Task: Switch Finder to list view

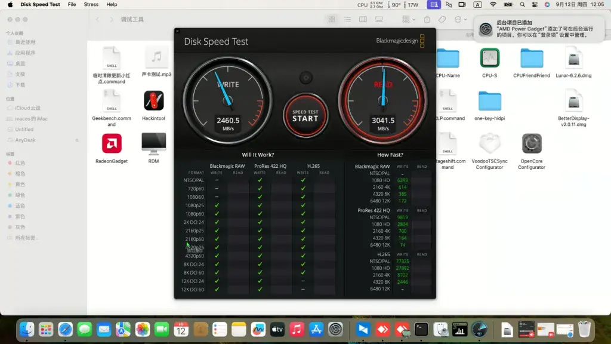Action: [347, 20]
